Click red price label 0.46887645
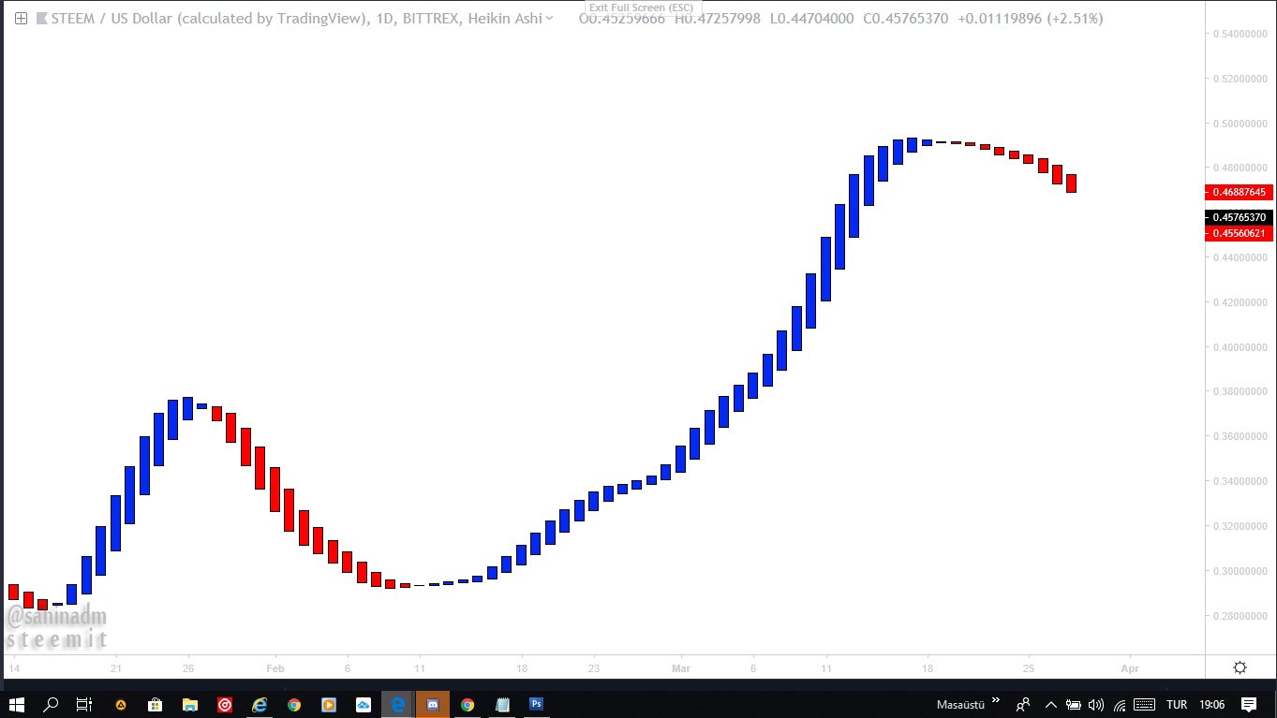Screen dimensions: 1277x718 point(1239,192)
